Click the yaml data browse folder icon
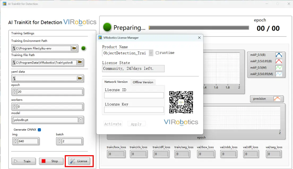This screenshot has height=169, width=293. click(x=80, y=78)
